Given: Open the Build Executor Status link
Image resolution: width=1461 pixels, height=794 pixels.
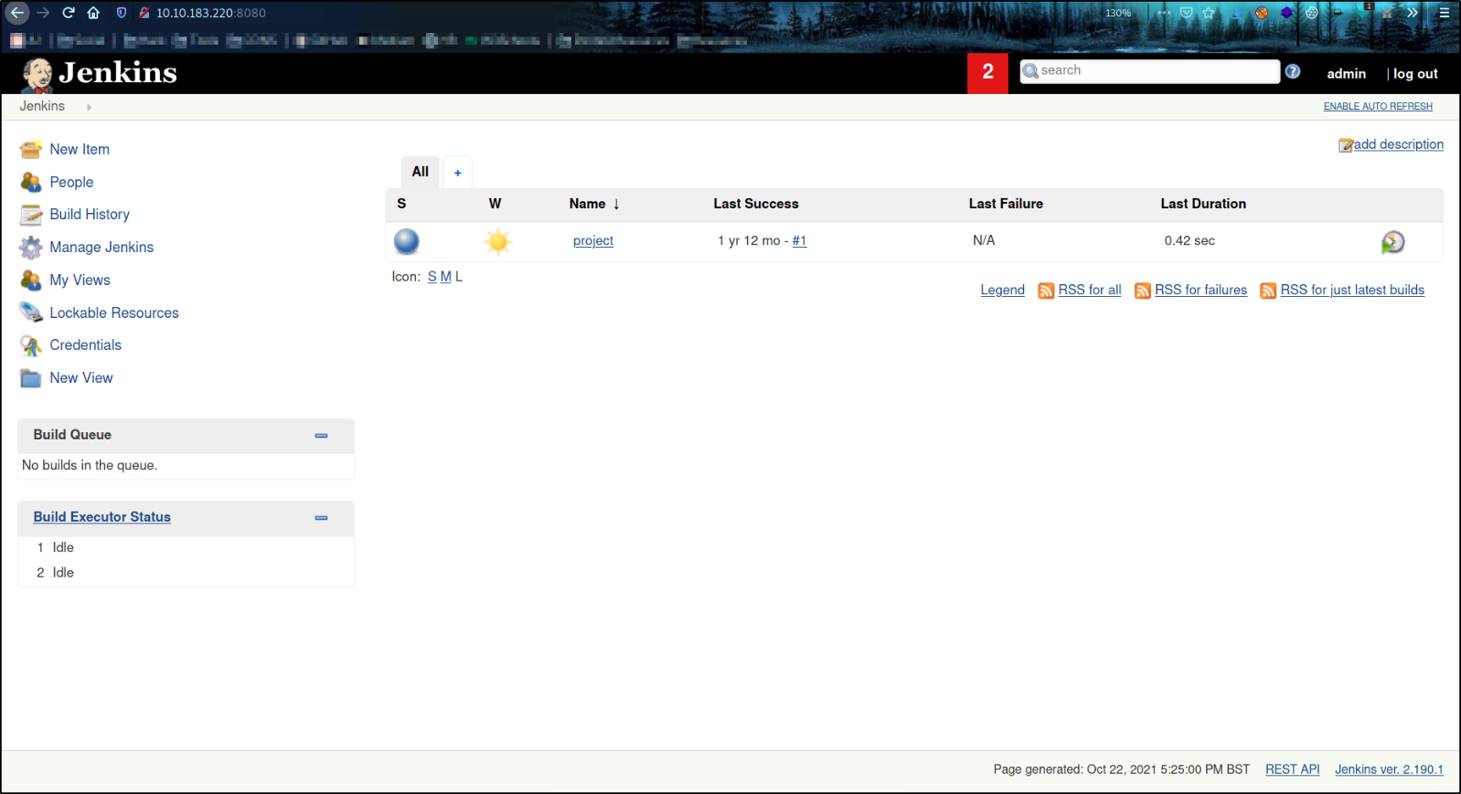Looking at the screenshot, I should click(102, 517).
